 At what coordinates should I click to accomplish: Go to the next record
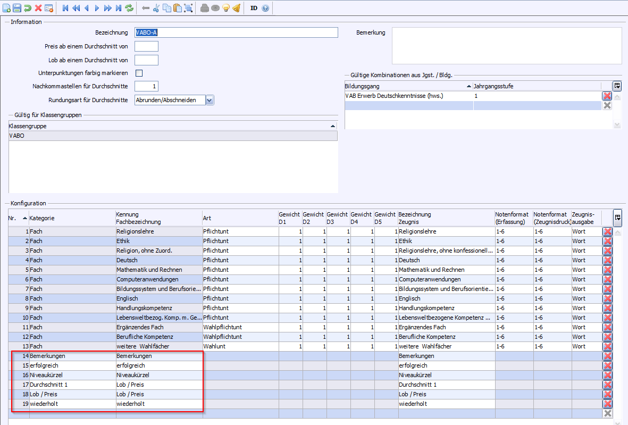coord(97,8)
